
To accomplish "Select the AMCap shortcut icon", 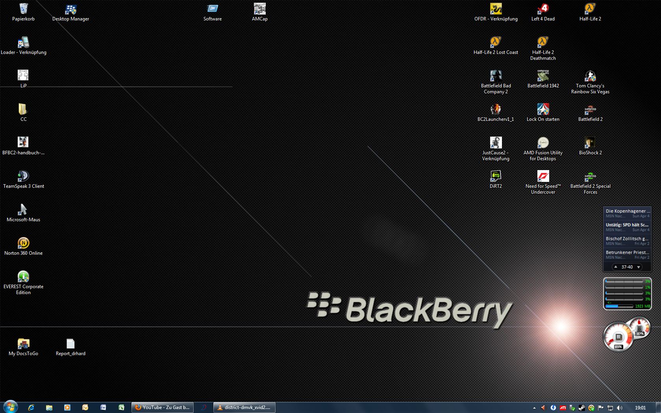I will (260, 12).
